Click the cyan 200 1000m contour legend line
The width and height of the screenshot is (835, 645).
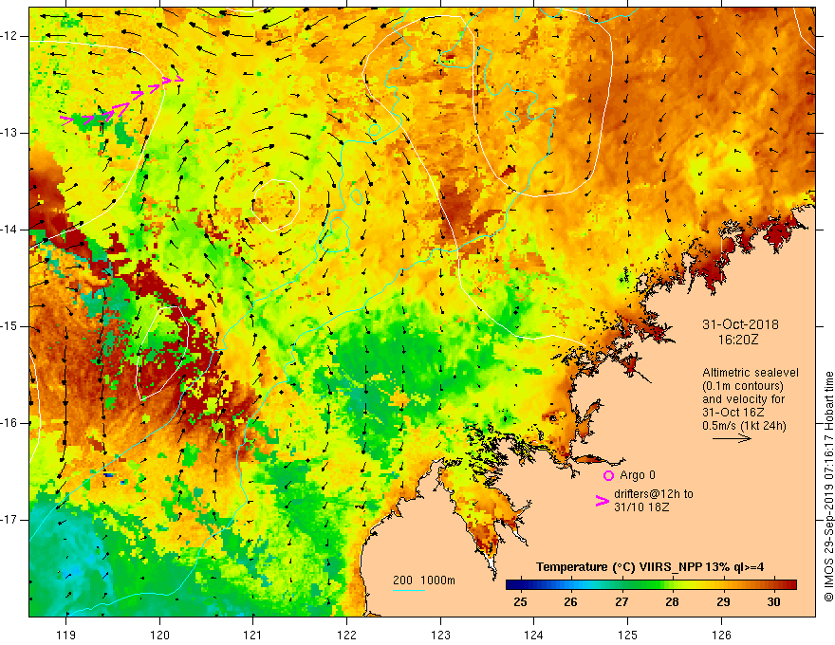tap(409, 590)
